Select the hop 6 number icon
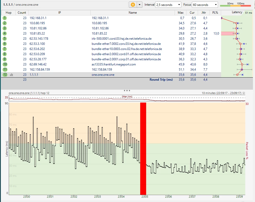The image size is (255, 202). point(5,44)
